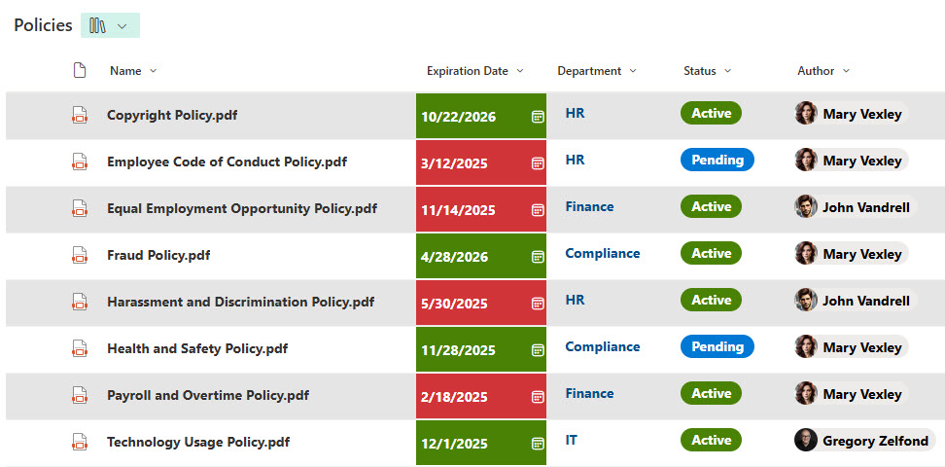Click the library view icon beside Policies

pos(97,25)
